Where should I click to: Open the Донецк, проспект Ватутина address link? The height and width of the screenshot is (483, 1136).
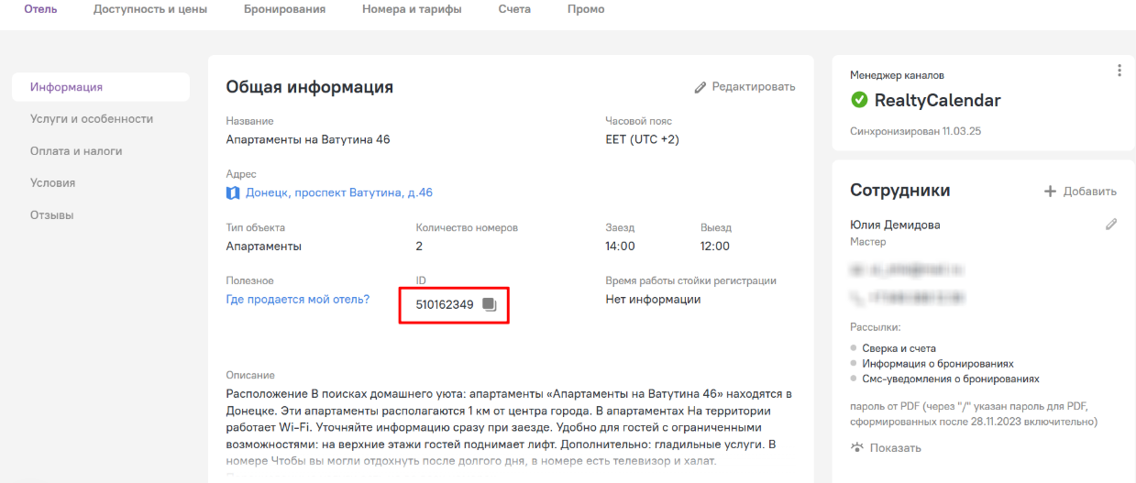coord(339,192)
